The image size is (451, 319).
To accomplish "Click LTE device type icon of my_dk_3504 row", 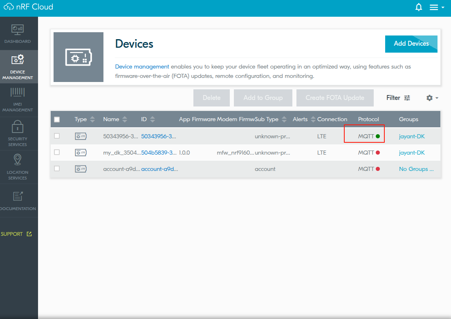I will pyautogui.click(x=81, y=153).
